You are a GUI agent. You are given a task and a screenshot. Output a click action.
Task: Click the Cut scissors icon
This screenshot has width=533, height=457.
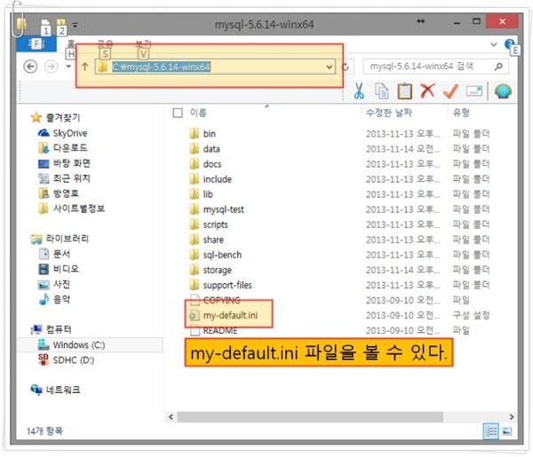(x=359, y=91)
